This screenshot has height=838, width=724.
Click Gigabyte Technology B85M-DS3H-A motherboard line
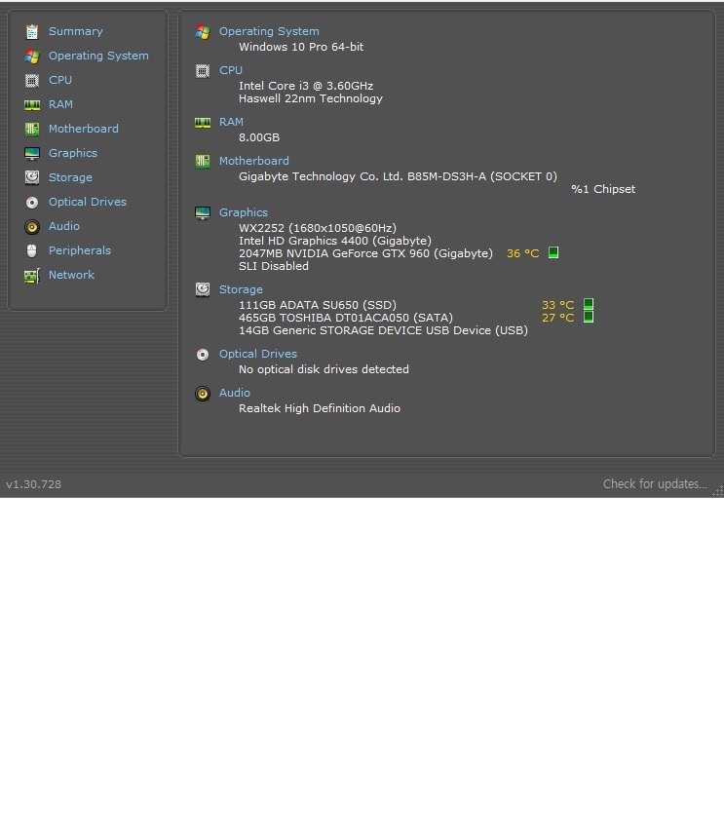[x=399, y=176]
